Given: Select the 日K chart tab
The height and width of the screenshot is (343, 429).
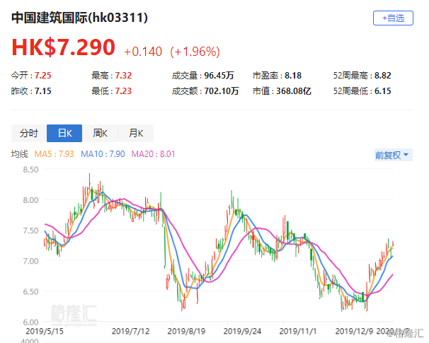Looking at the screenshot, I should click(x=64, y=134).
